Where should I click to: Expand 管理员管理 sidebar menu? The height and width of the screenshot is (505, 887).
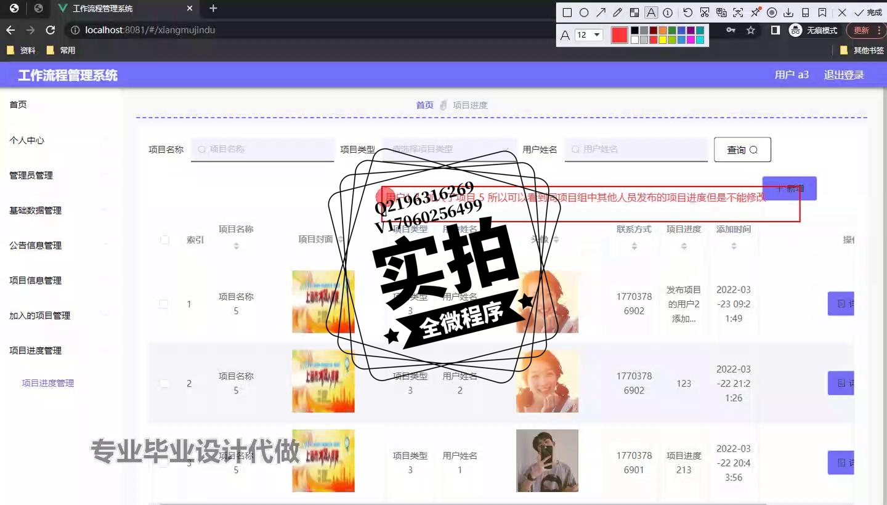[x=60, y=176]
